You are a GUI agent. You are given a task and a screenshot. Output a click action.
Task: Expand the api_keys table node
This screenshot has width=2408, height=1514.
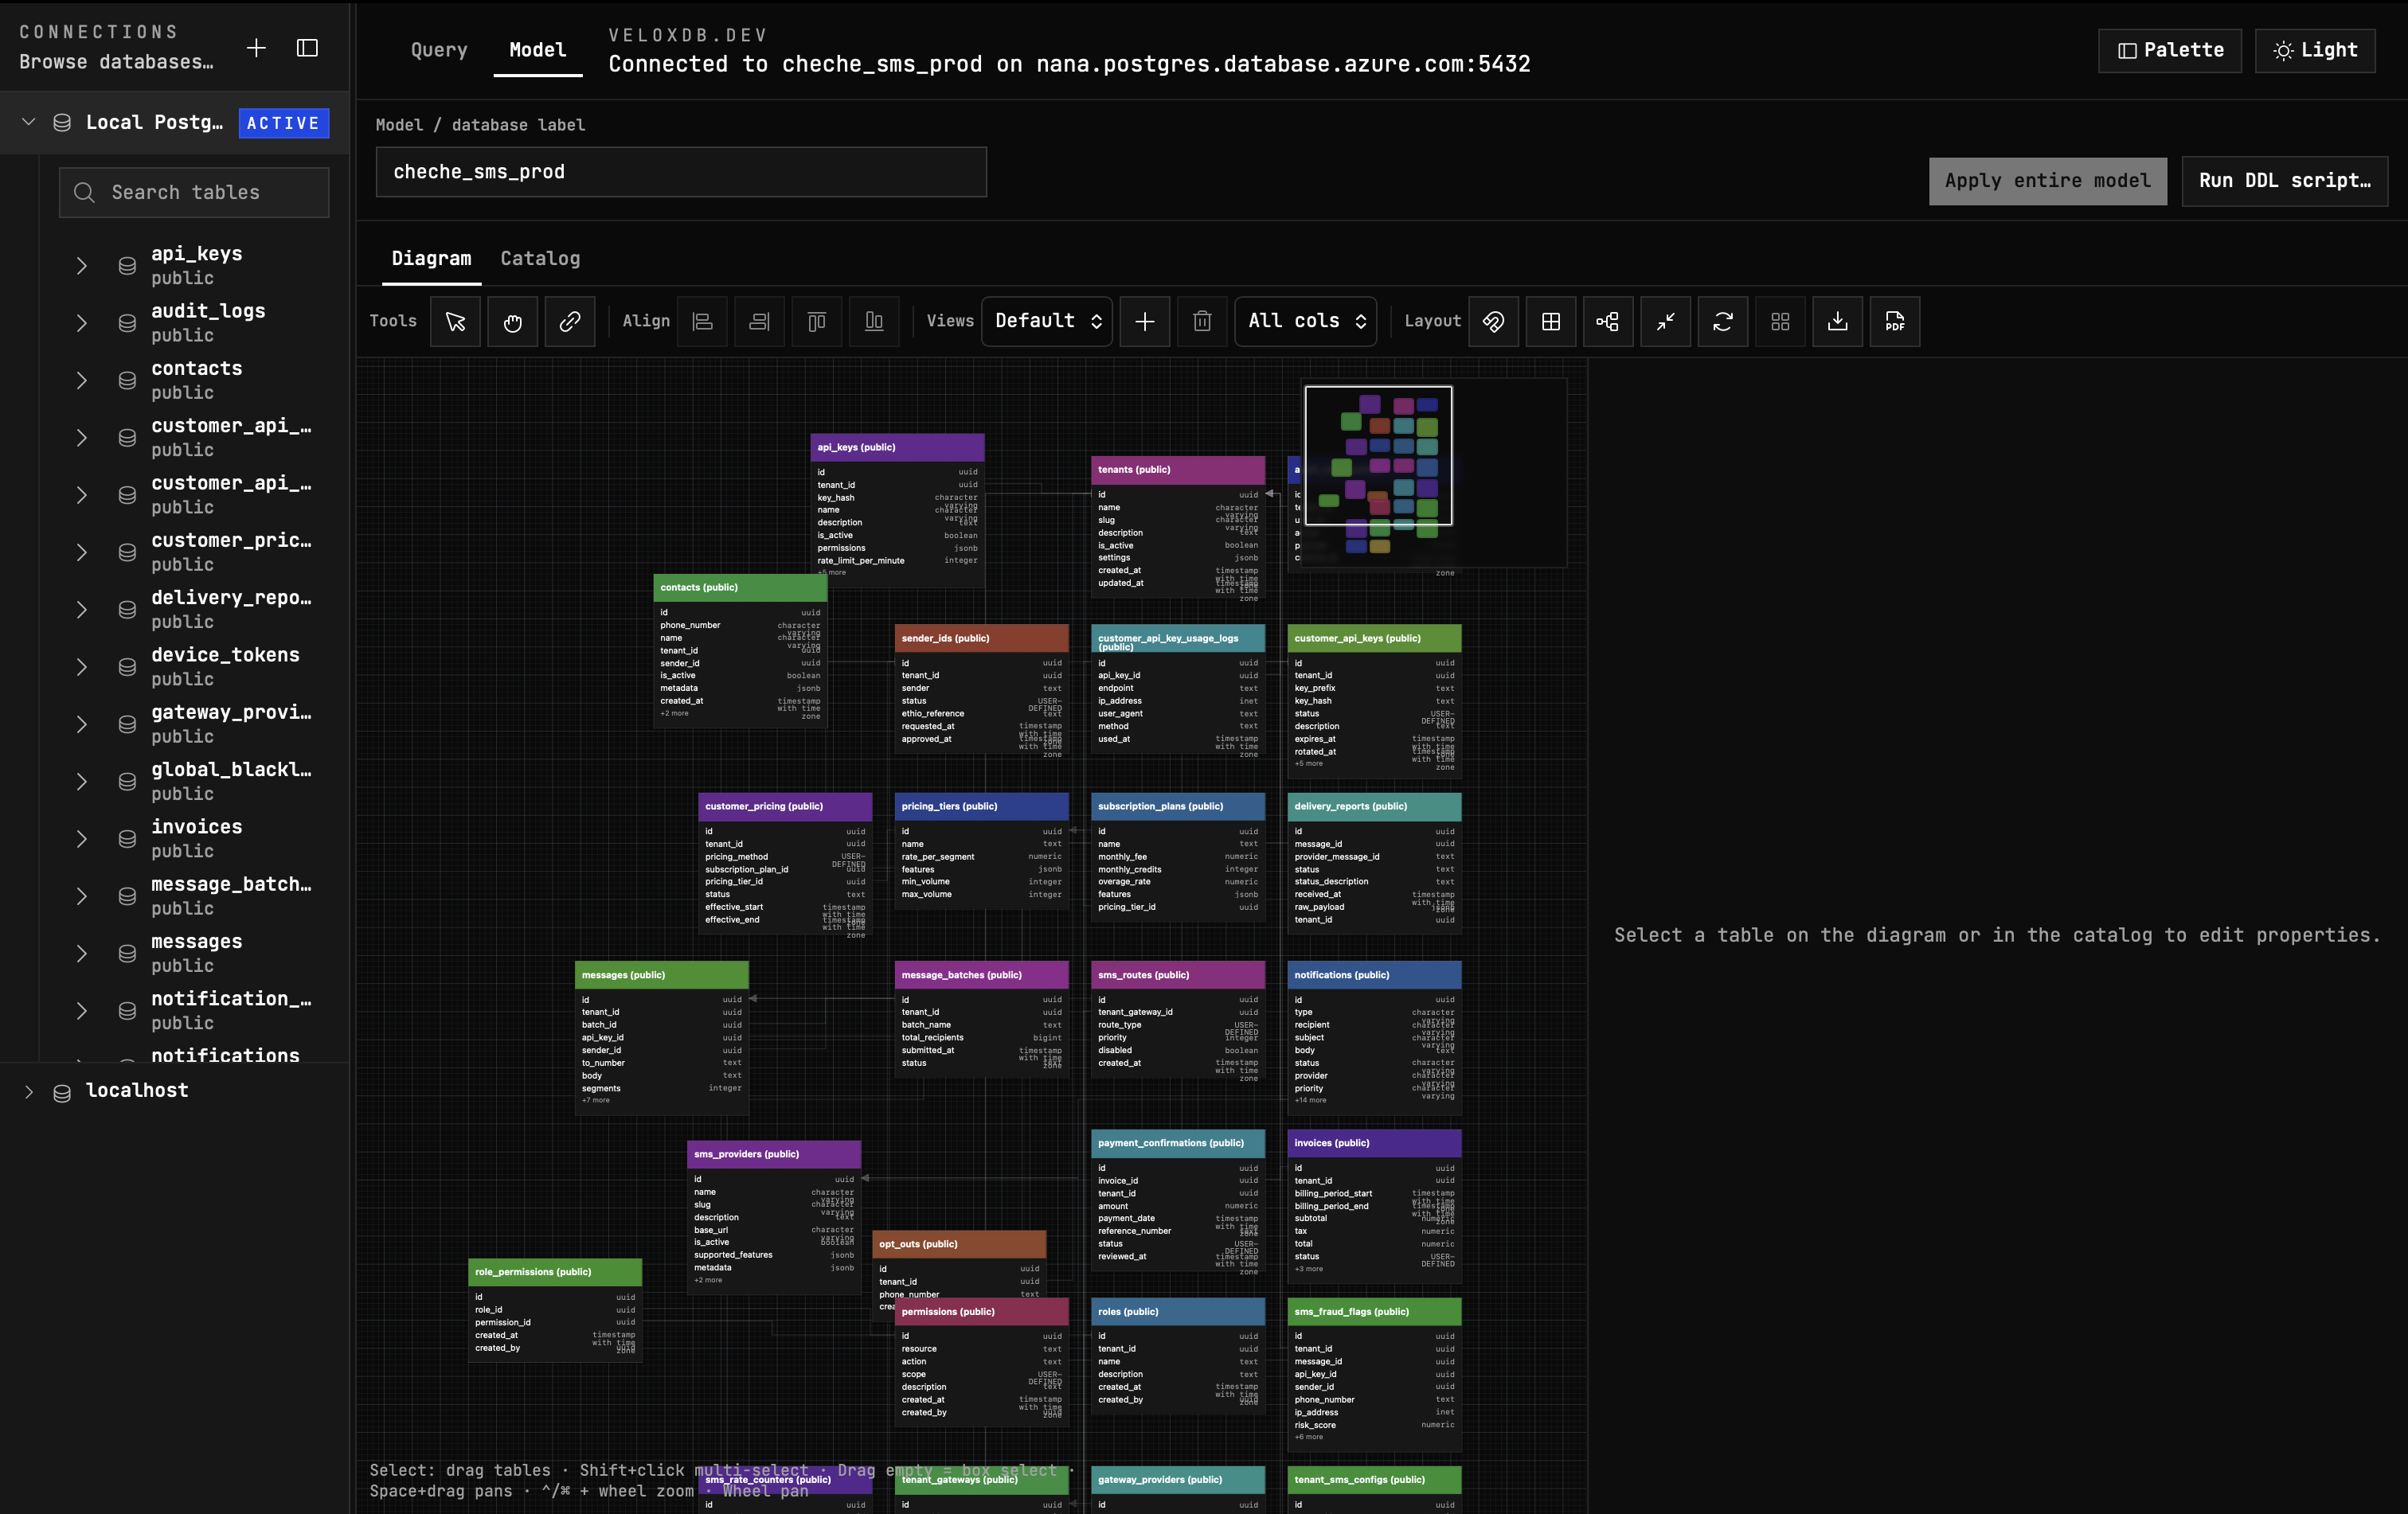[82, 266]
